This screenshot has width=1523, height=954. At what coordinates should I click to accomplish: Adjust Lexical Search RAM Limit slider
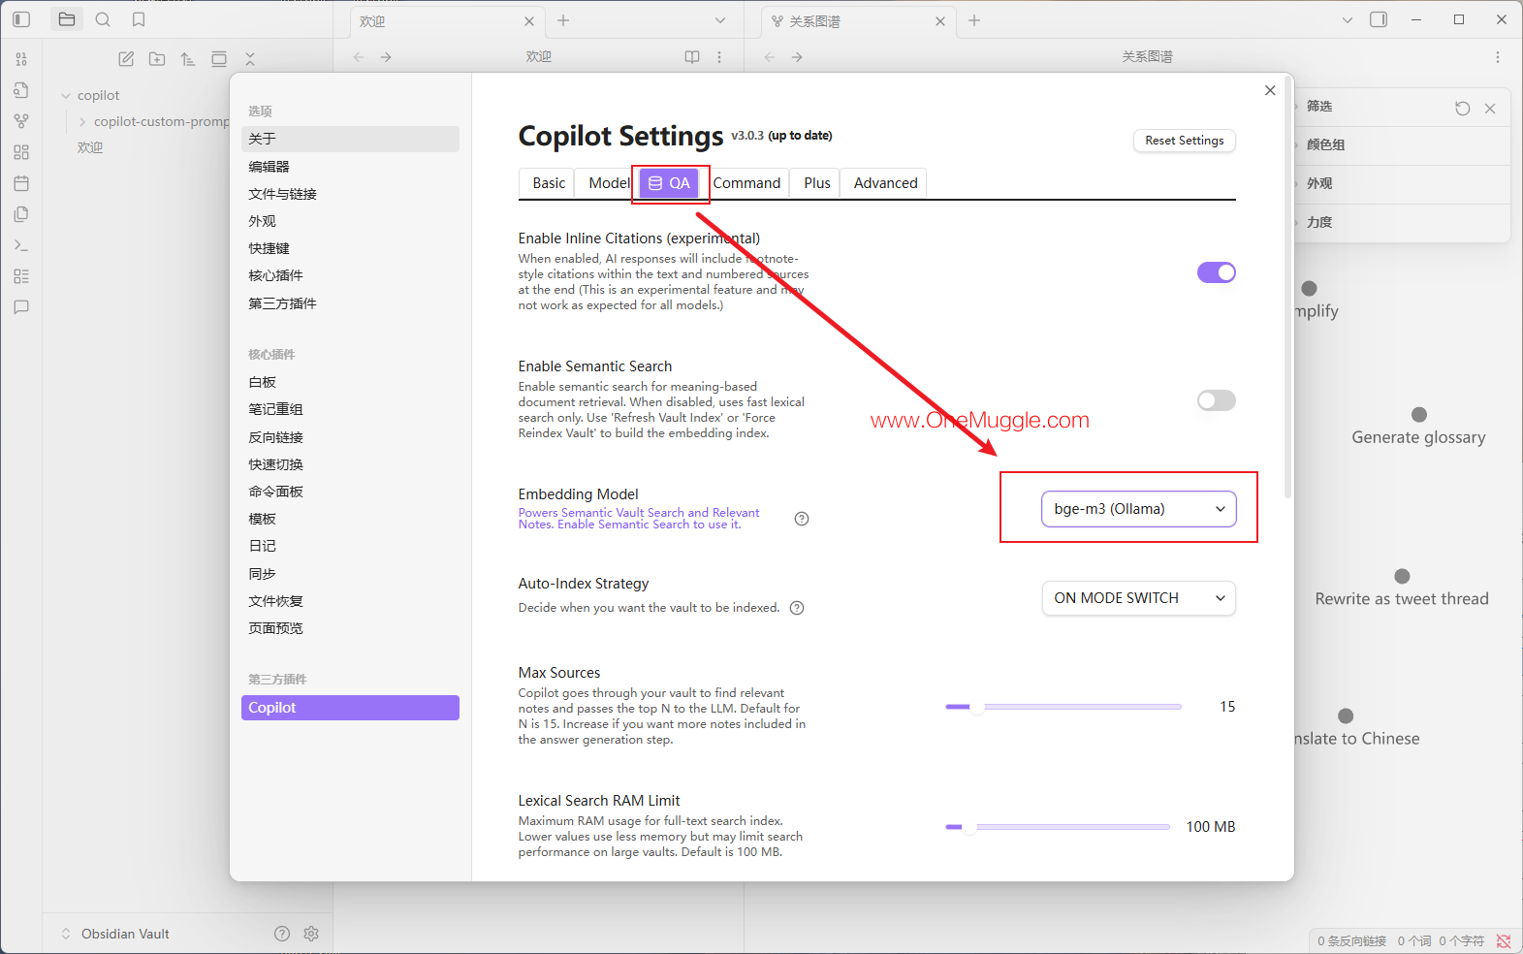click(1058, 827)
